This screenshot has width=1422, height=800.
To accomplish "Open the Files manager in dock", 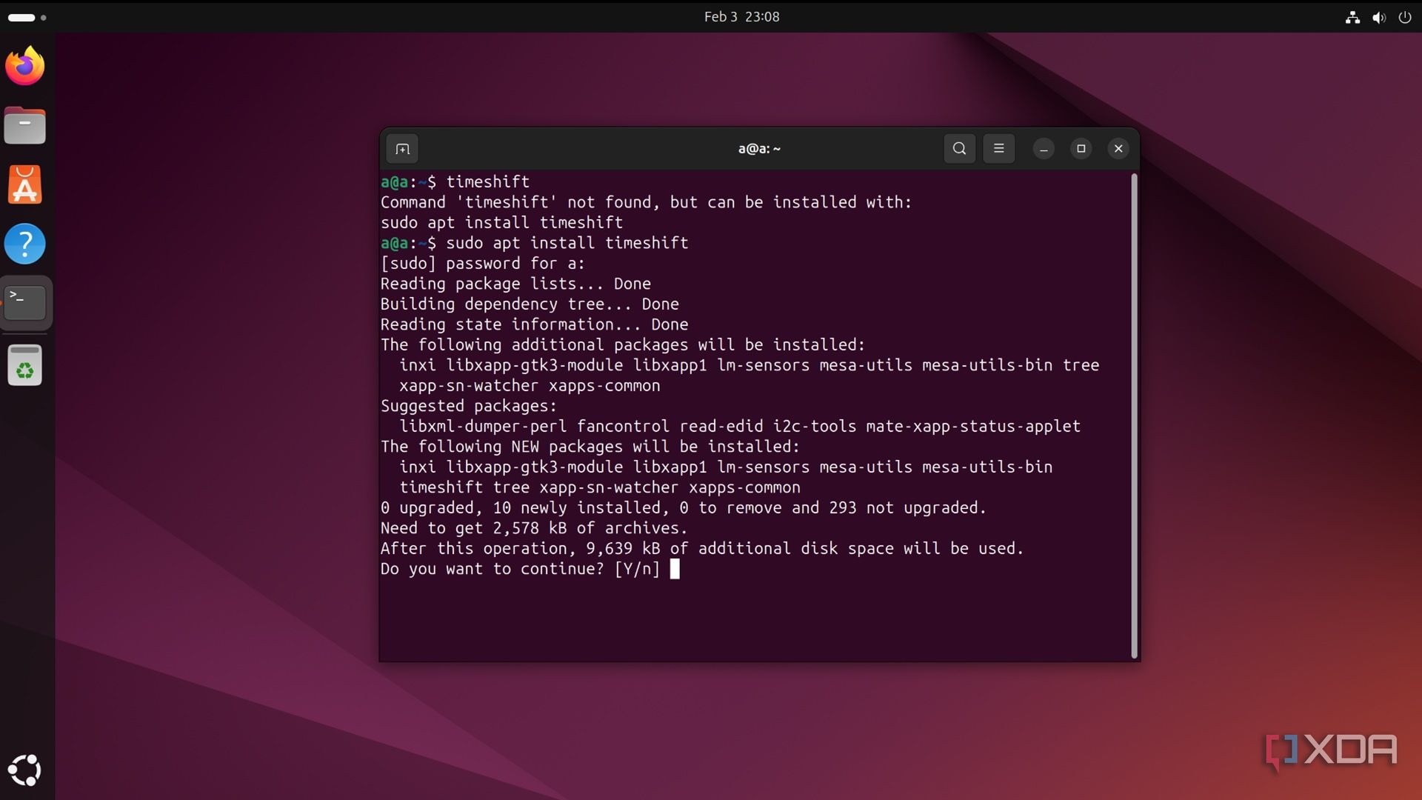I will [x=25, y=125].
